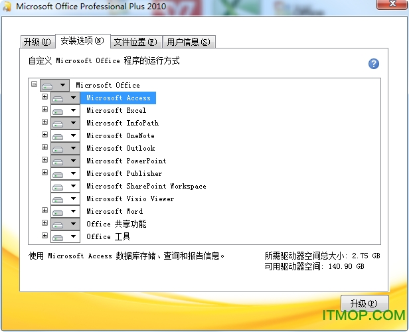The image size is (409, 332).
Task: Select the Microsoft Excel row label
Action: (x=116, y=111)
